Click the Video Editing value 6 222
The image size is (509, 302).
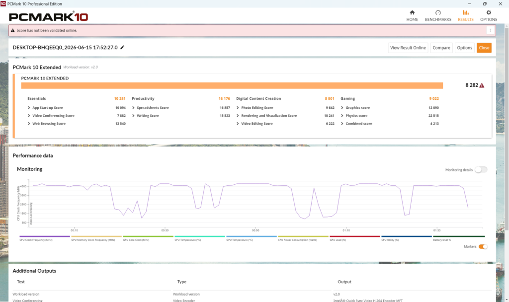(x=330, y=124)
